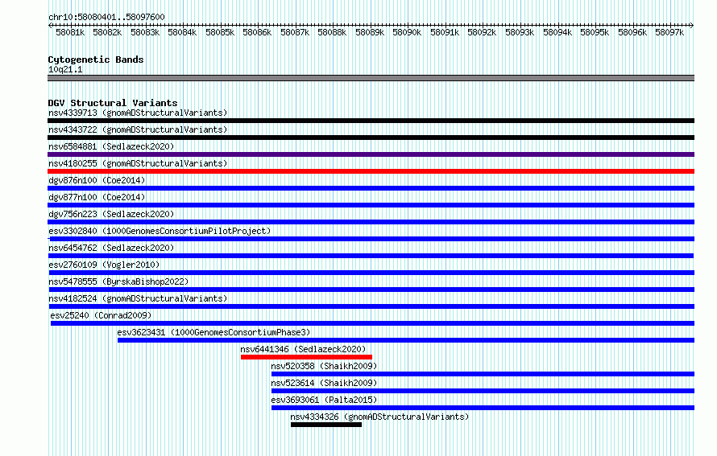Click the 58097k ruler tick label
The width and height of the screenshot is (717, 456).
coord(669,32)
